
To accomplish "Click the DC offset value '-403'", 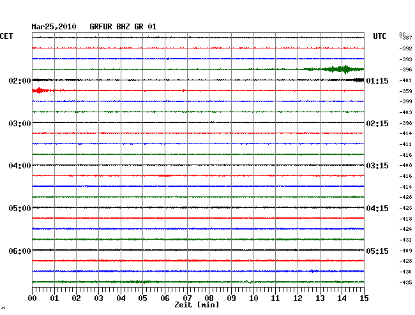I will click(405, 113).
